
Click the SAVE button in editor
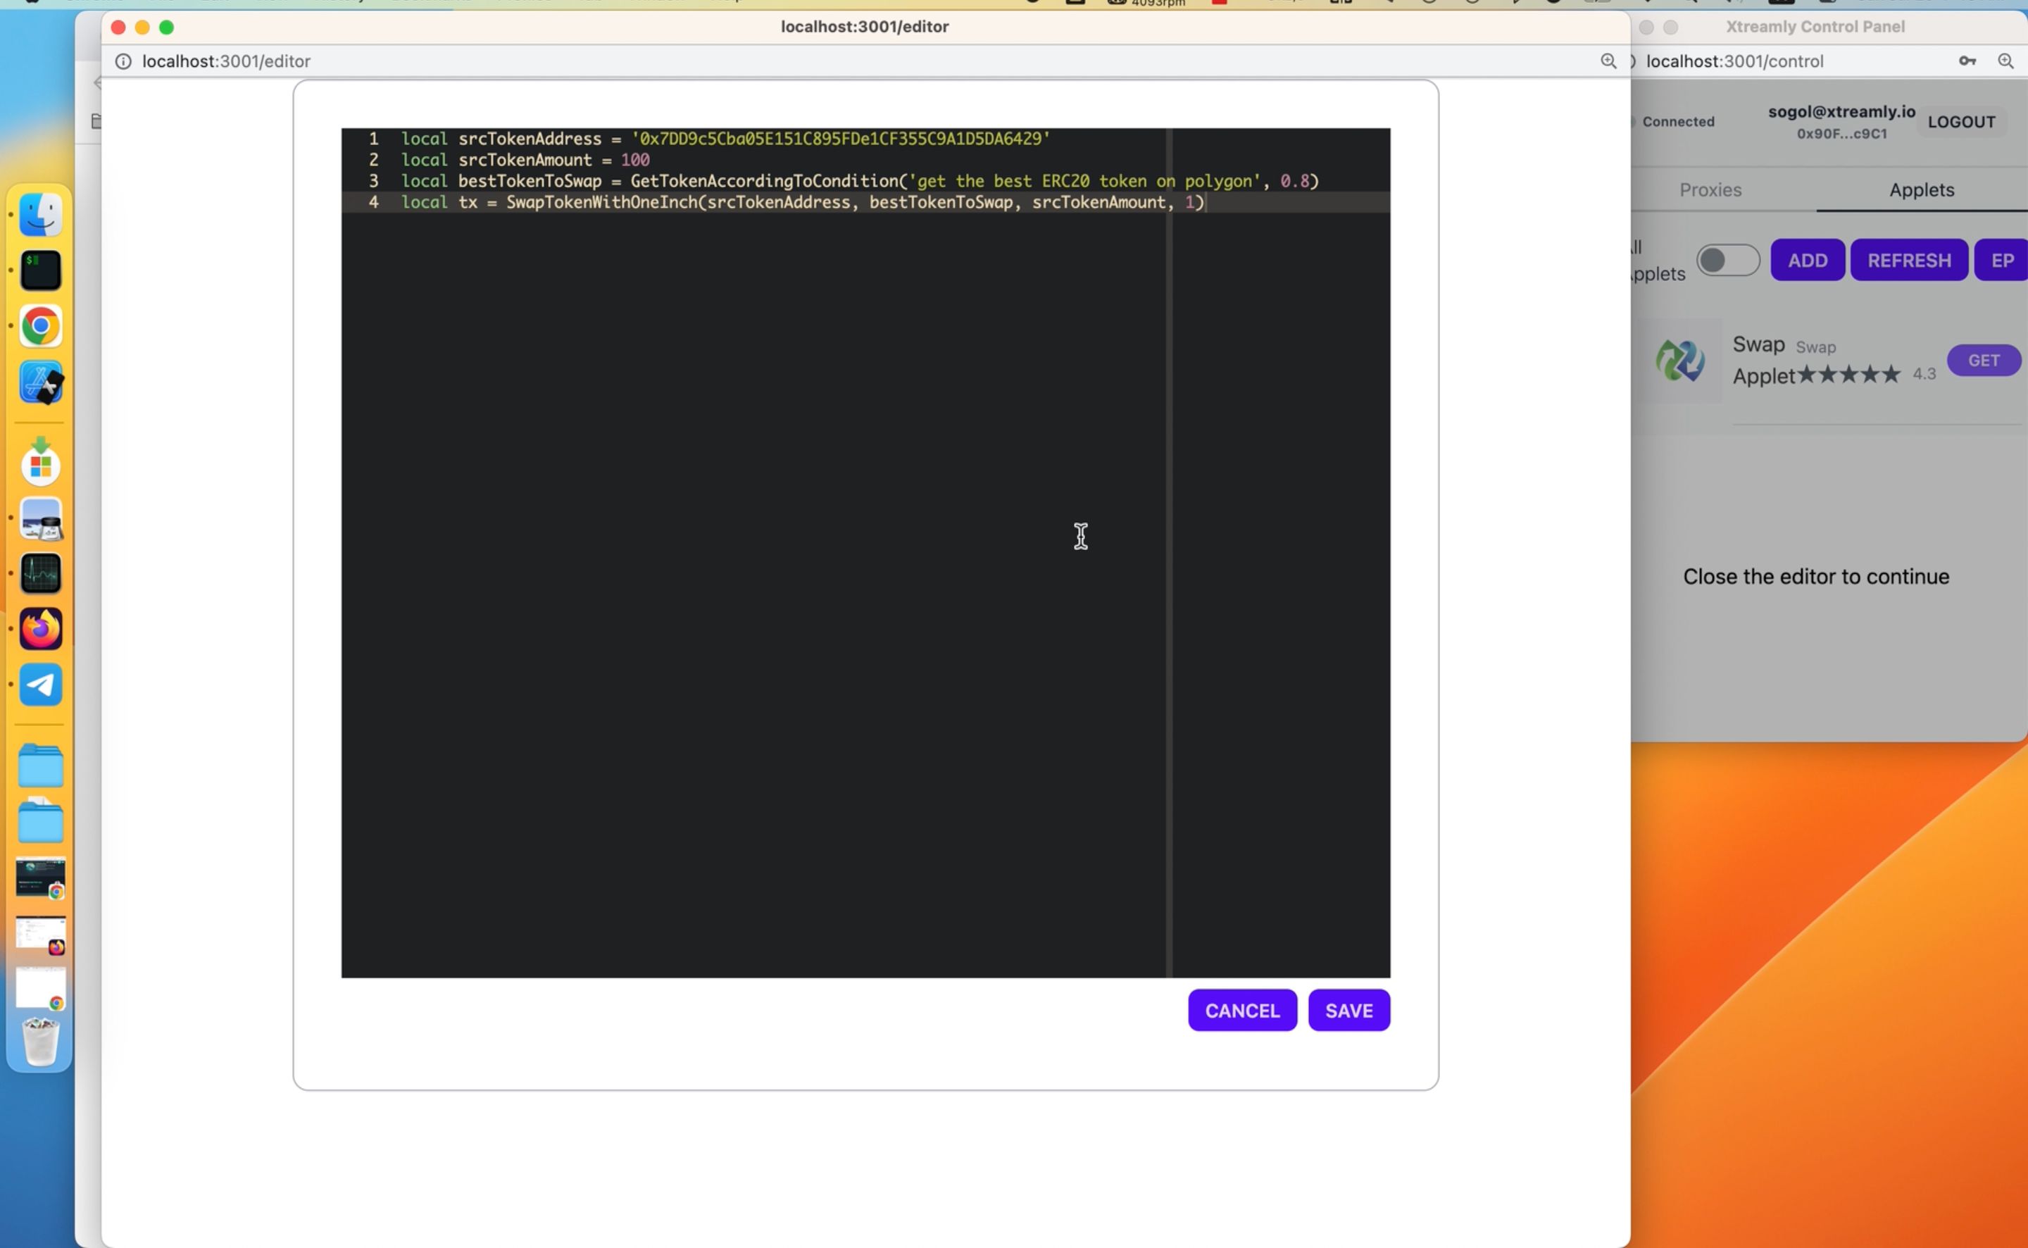[1348, 1010]
